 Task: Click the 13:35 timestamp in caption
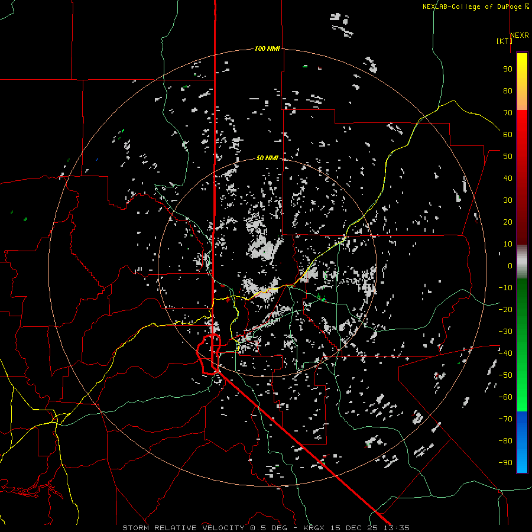coord(397,528)
